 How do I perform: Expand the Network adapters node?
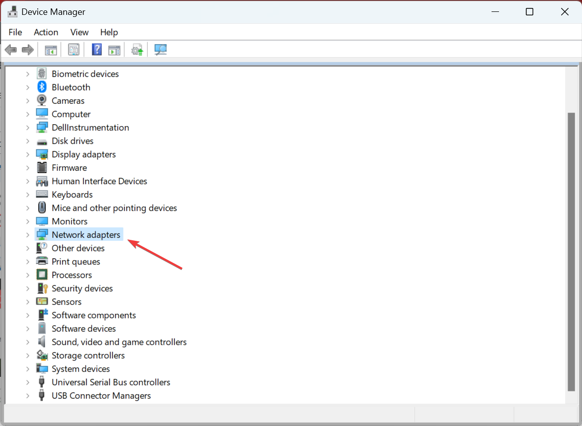click(x=28, y=235)
